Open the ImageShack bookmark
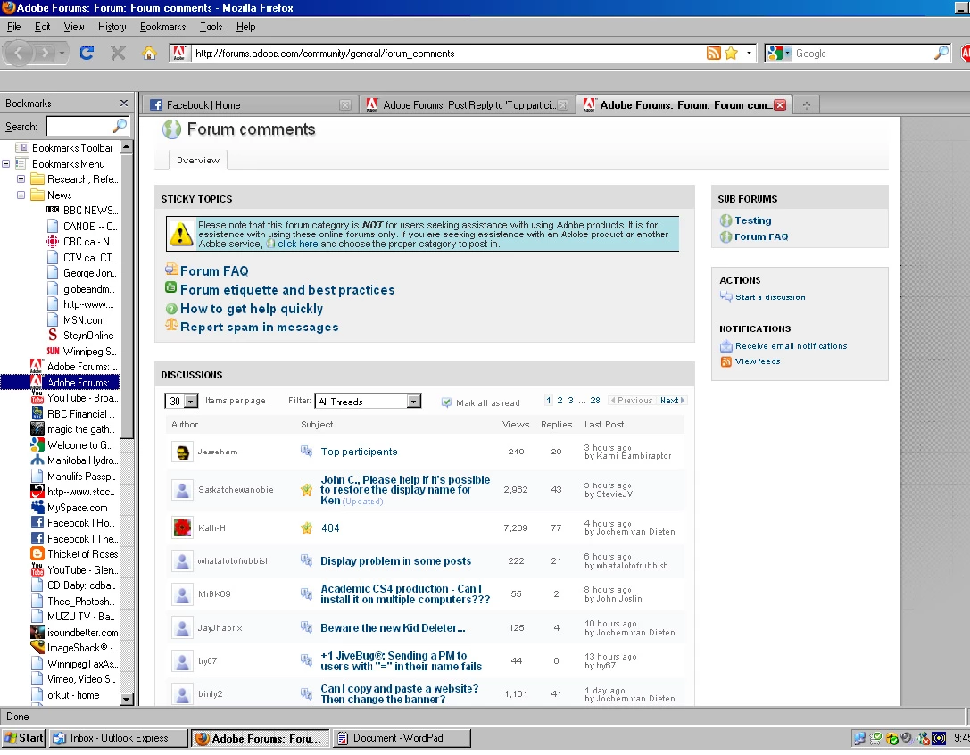This screenshot has height=755, width=970. [74, 648]
